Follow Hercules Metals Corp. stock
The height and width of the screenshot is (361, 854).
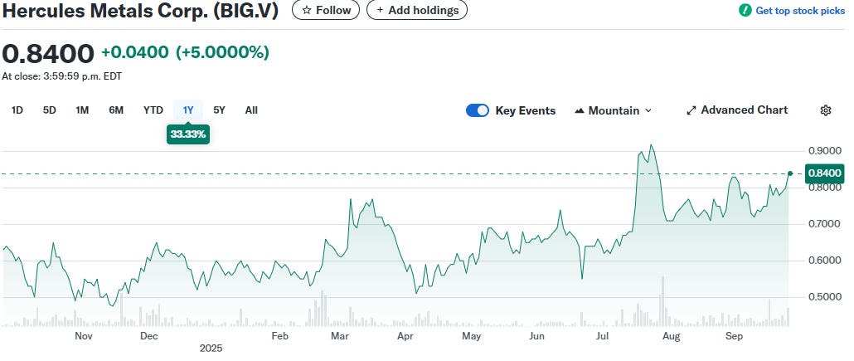pos(326,10)
